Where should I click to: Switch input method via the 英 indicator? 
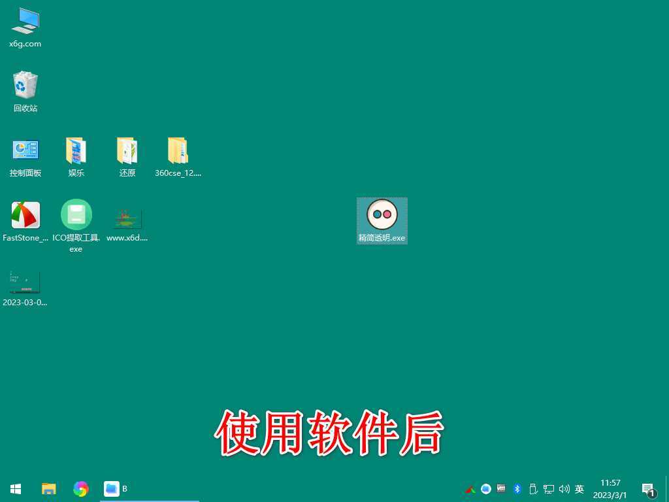point(579,488)
